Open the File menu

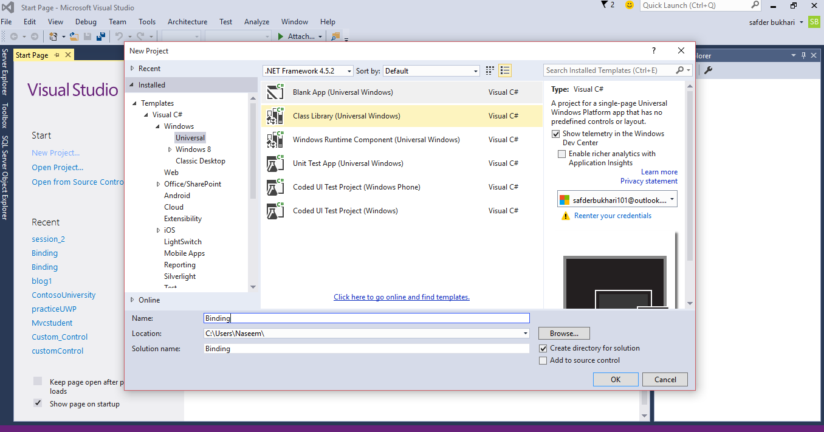(x=6, y=22)
